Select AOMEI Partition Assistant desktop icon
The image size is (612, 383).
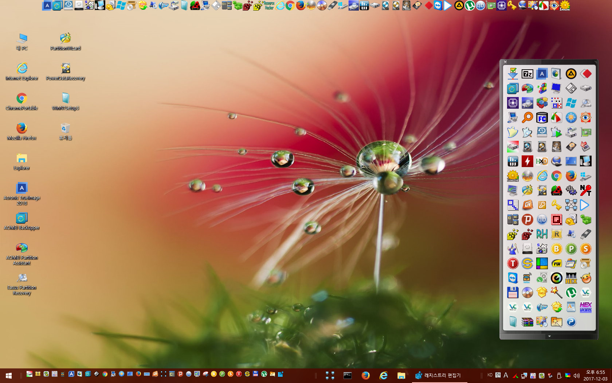[22, 254]
